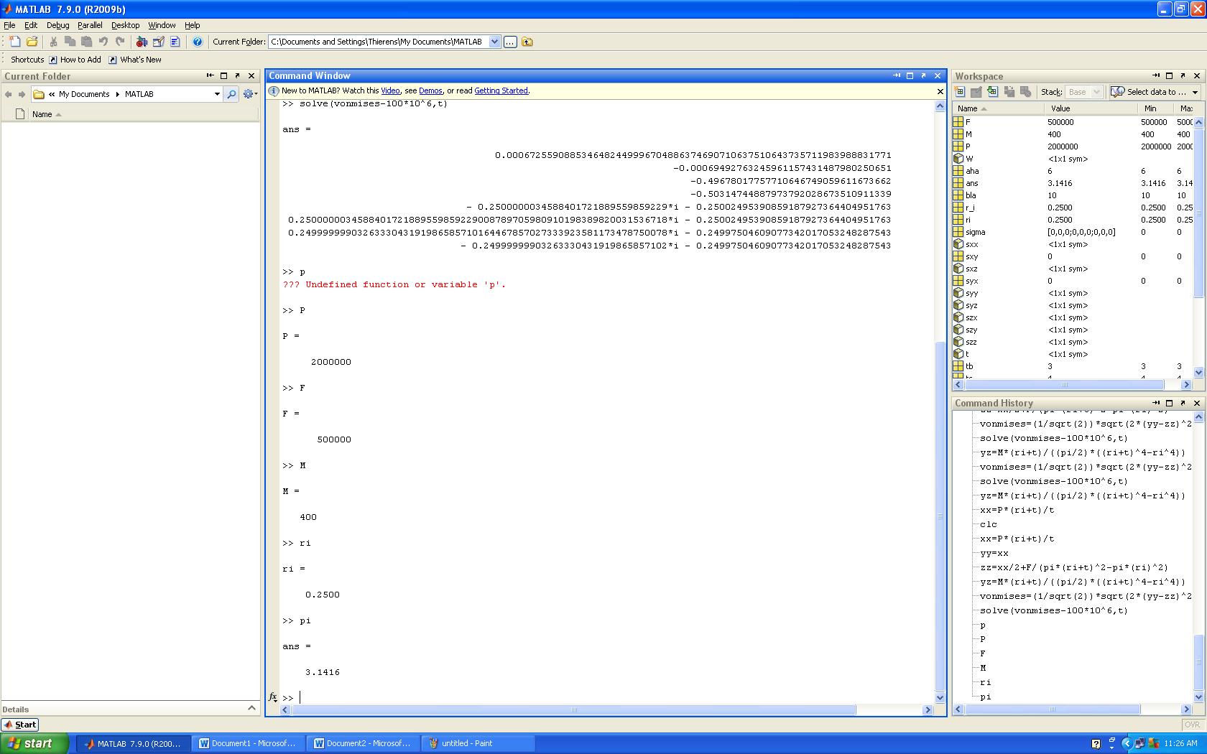
Task: Dismiss the New to MATLAB info bar
Action: coord(940,91)
